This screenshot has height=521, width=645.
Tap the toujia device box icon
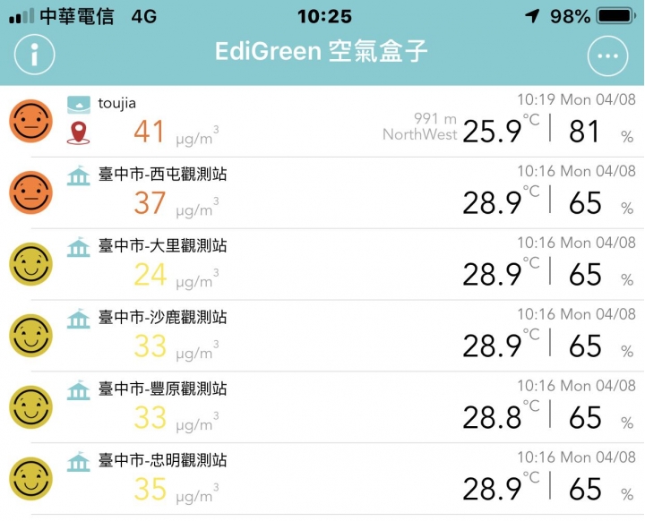[79, 104]
